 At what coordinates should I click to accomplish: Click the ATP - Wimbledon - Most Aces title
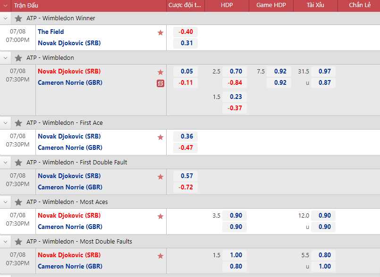(67, 202)
